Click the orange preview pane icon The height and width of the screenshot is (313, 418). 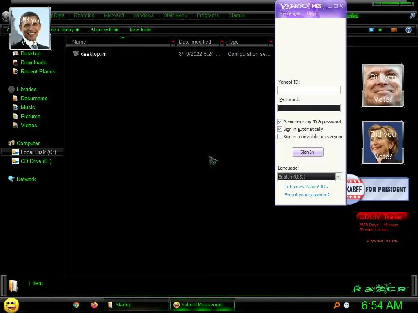pos(394,30)
